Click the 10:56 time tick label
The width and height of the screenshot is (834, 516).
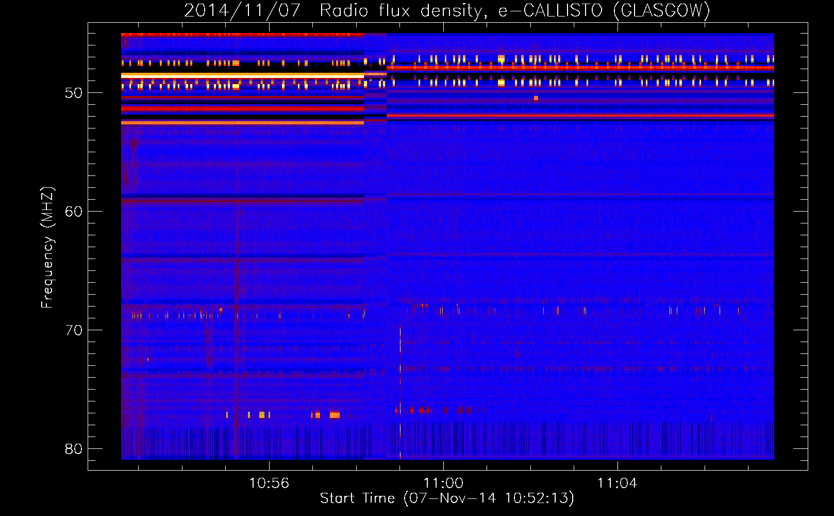(x=269, y=483)
